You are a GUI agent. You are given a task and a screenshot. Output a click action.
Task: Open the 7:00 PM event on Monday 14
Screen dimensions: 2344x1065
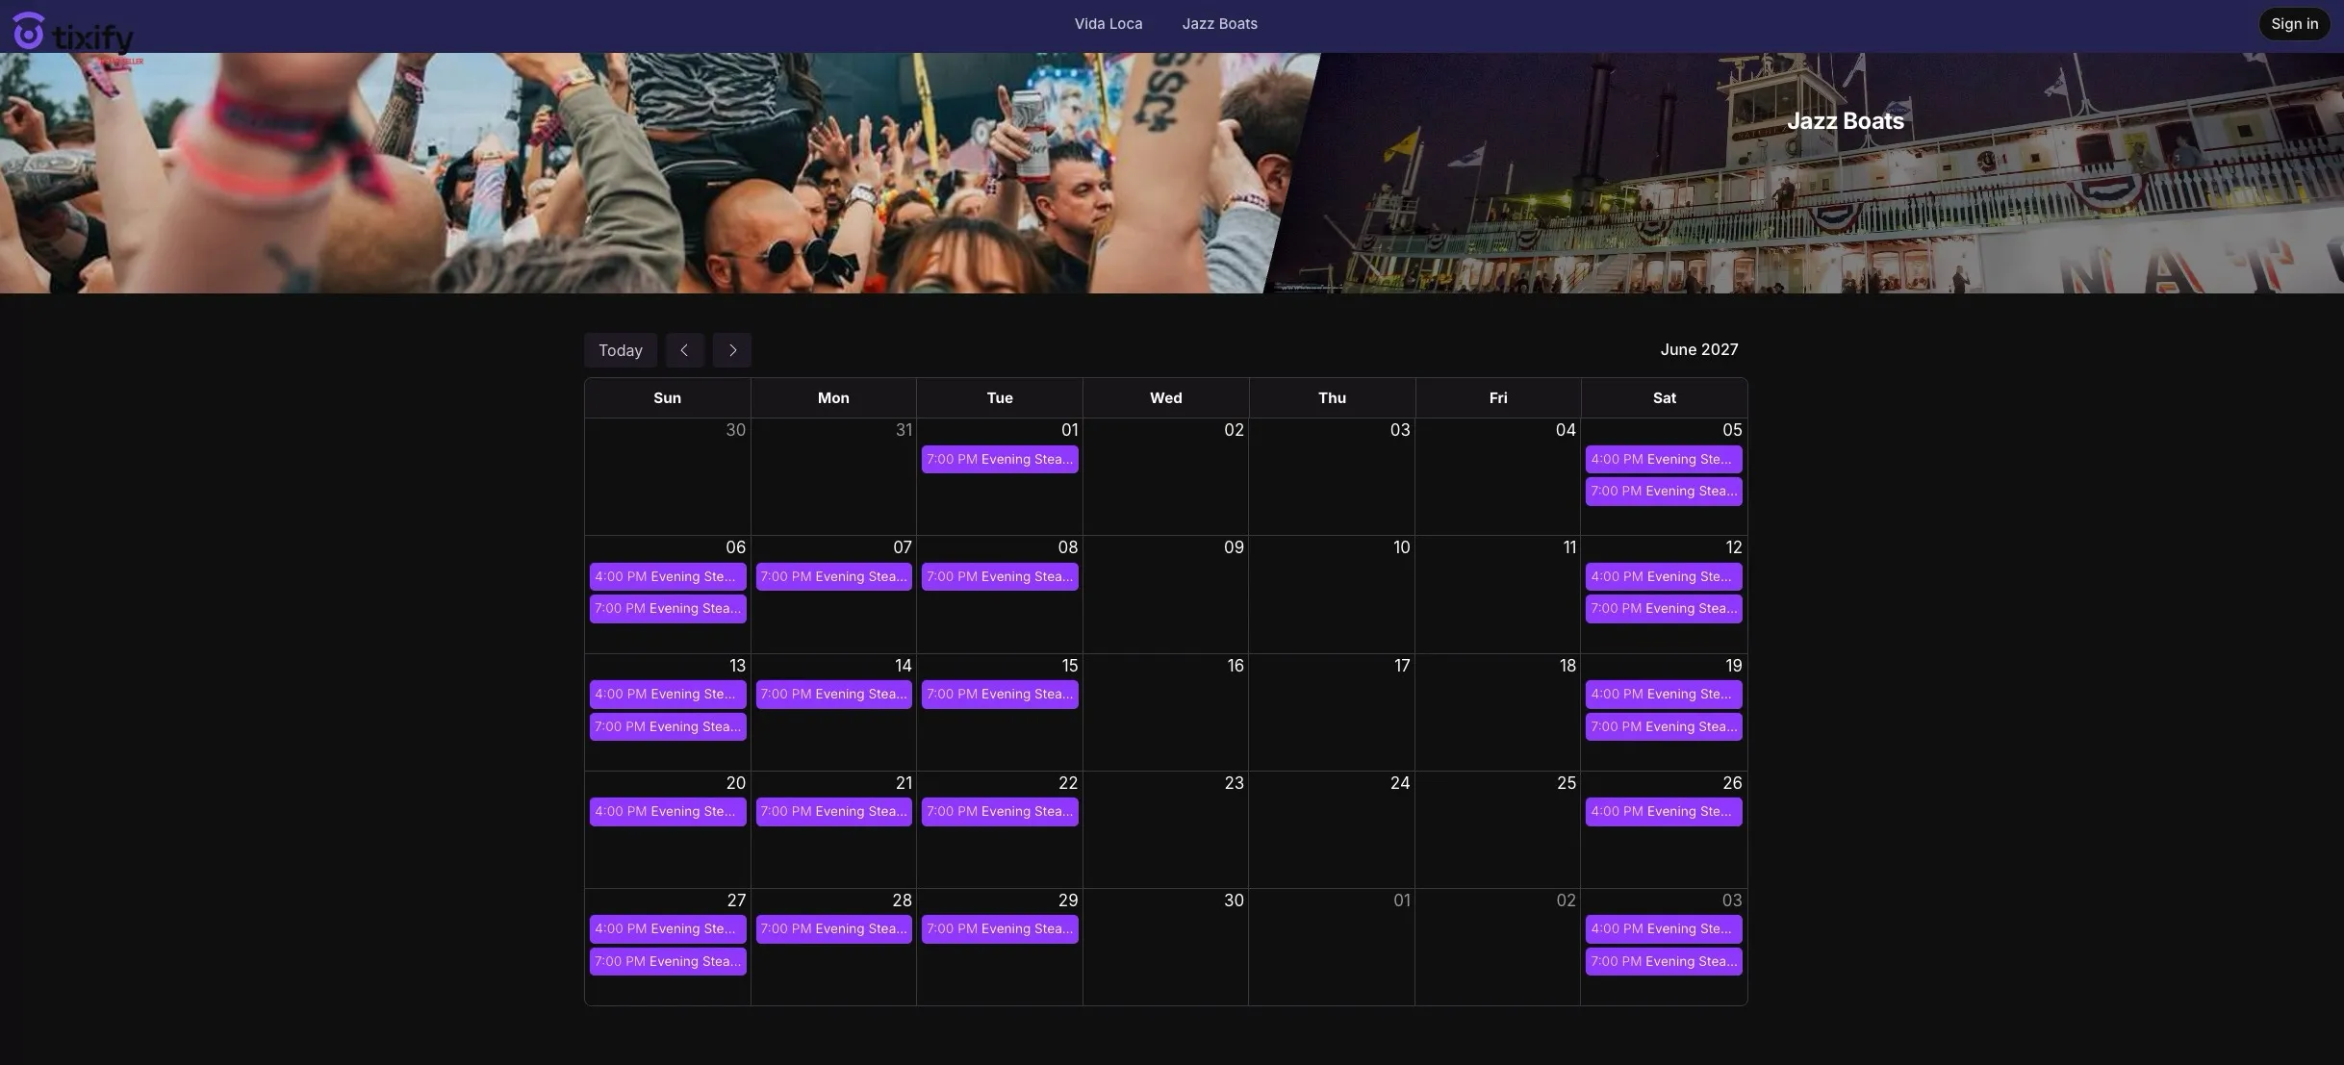pyautogui.click(x=833, y=695)
